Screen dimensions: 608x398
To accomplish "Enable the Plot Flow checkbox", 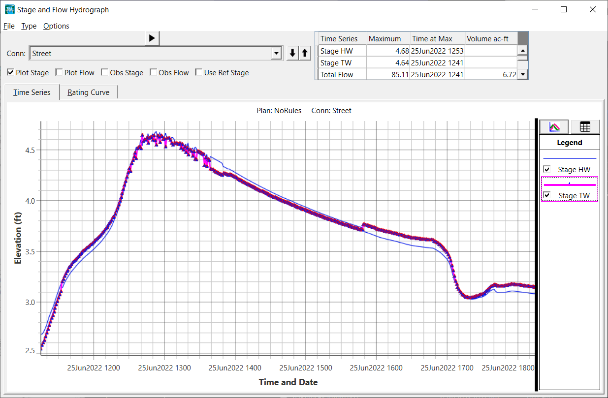I will (x=60, y=73).
